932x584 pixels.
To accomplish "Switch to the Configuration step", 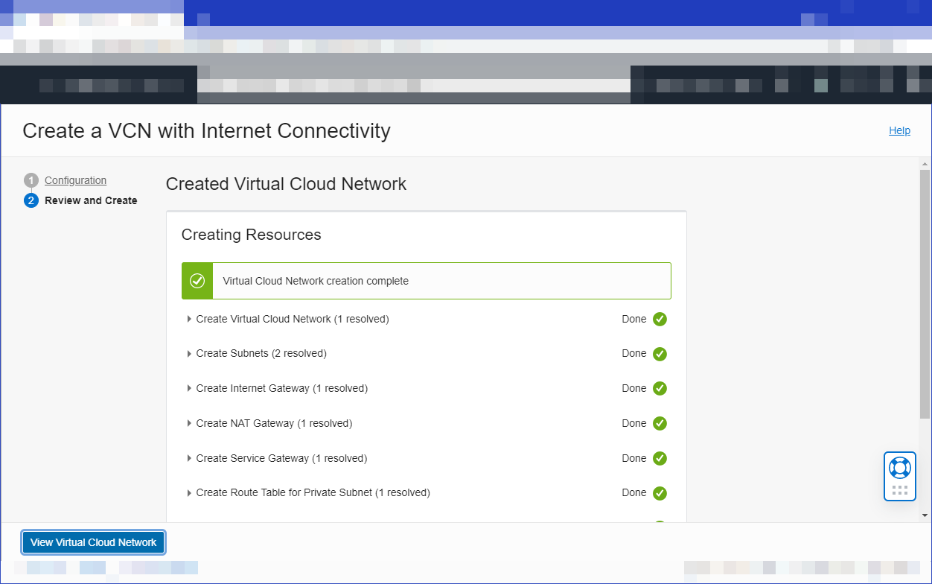I will tap(74, 180).
